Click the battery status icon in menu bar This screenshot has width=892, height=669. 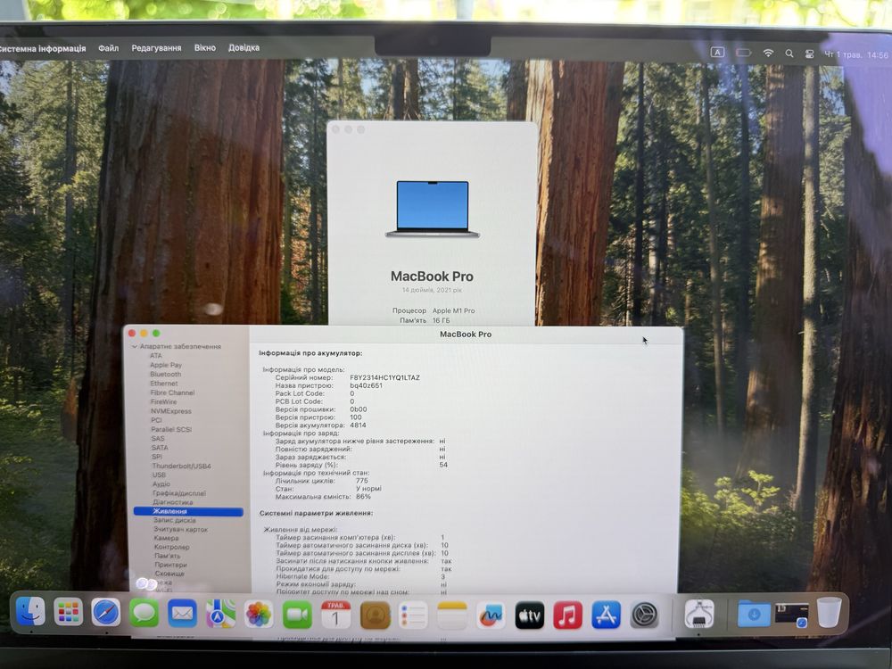[744, 53]
